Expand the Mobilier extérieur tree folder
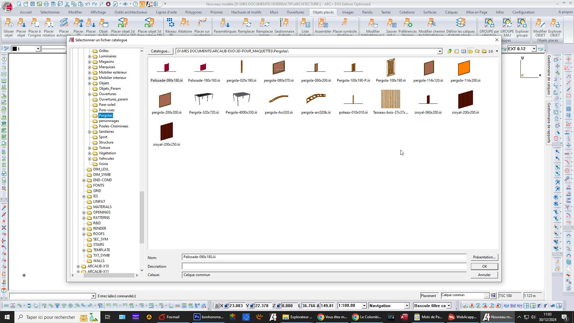This screenshot has height=323, width=574. [x=89, y=72]
